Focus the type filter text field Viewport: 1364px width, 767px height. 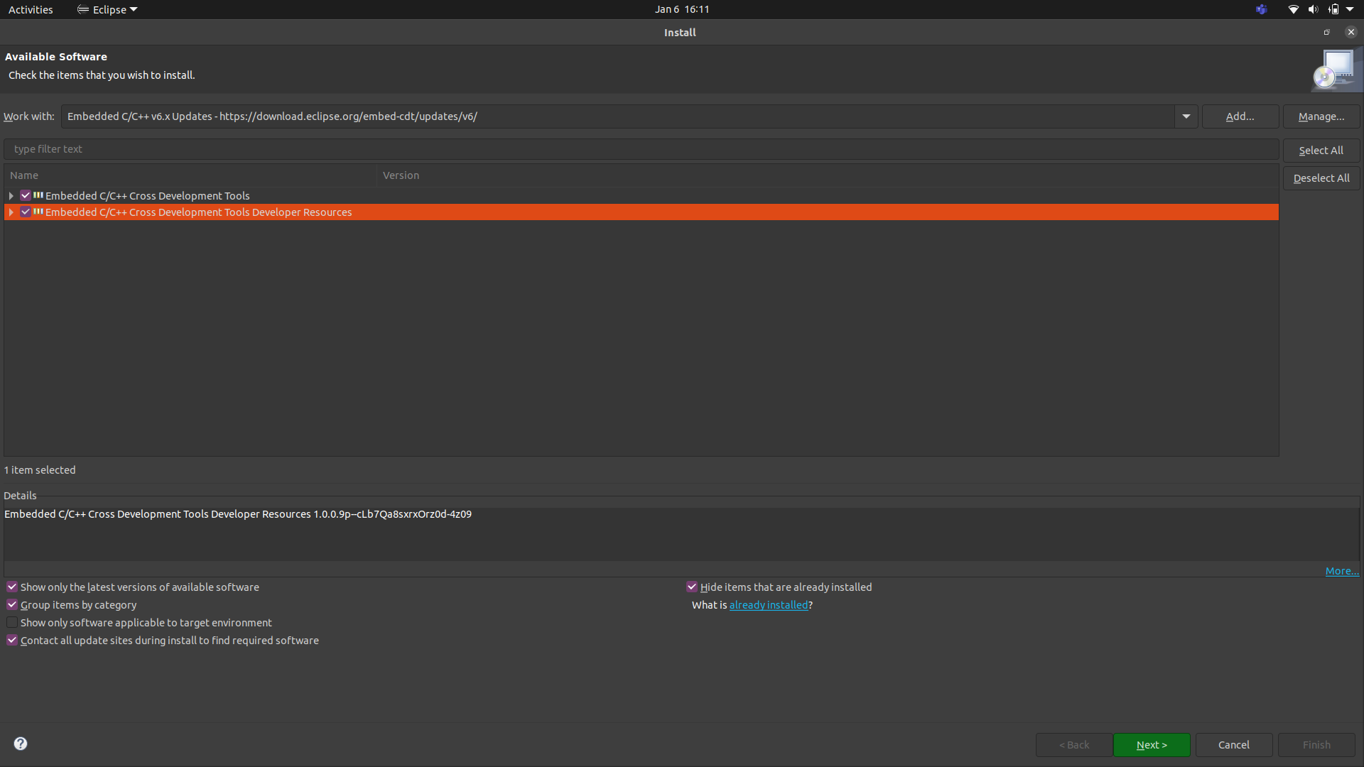(x=639, y=149)
